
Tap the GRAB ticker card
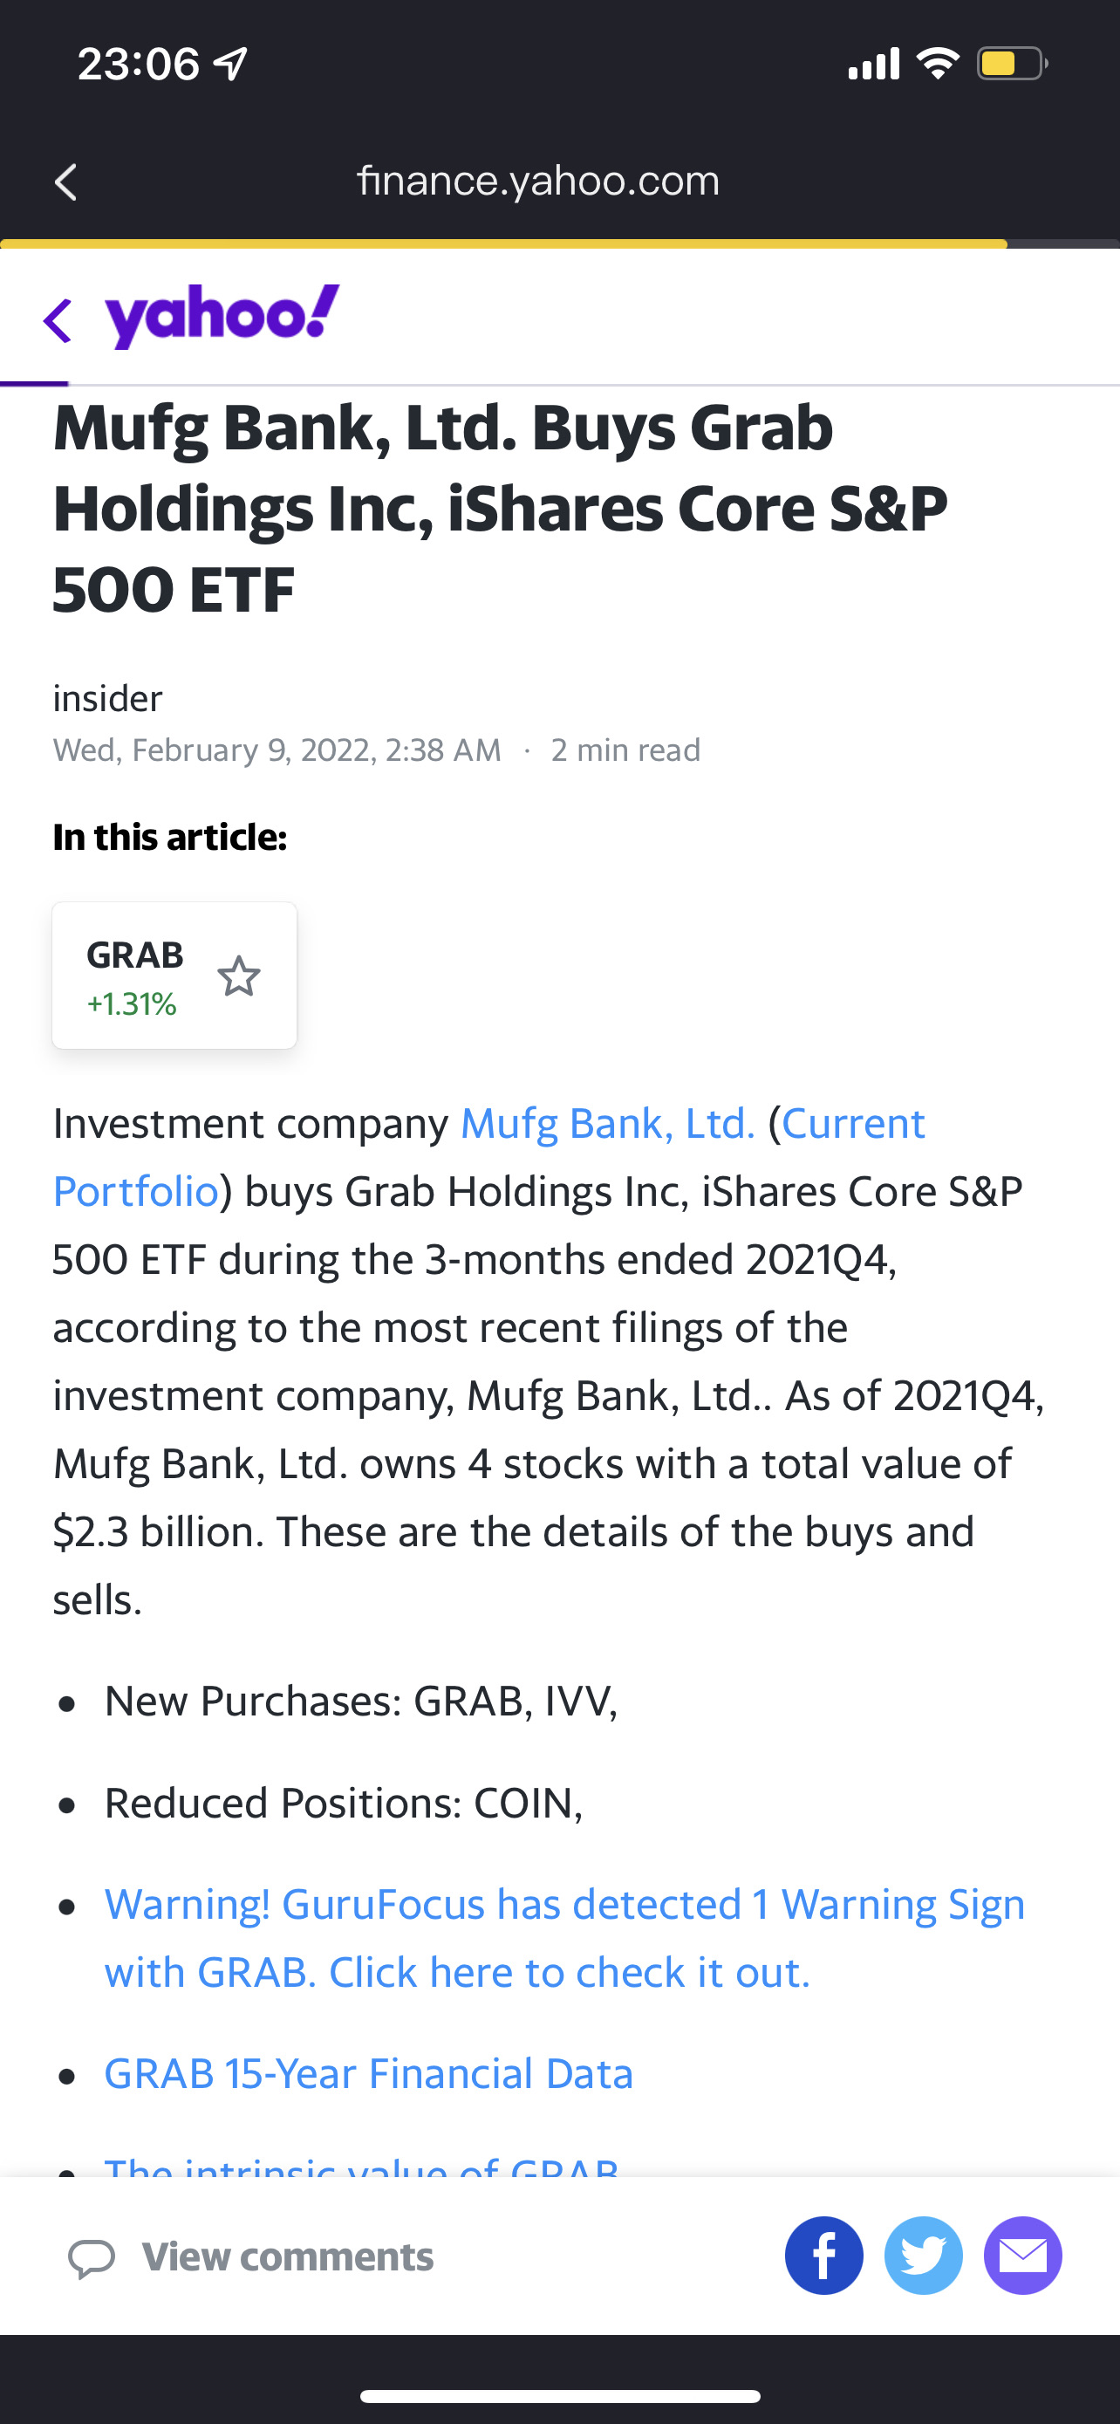[135, 976]
